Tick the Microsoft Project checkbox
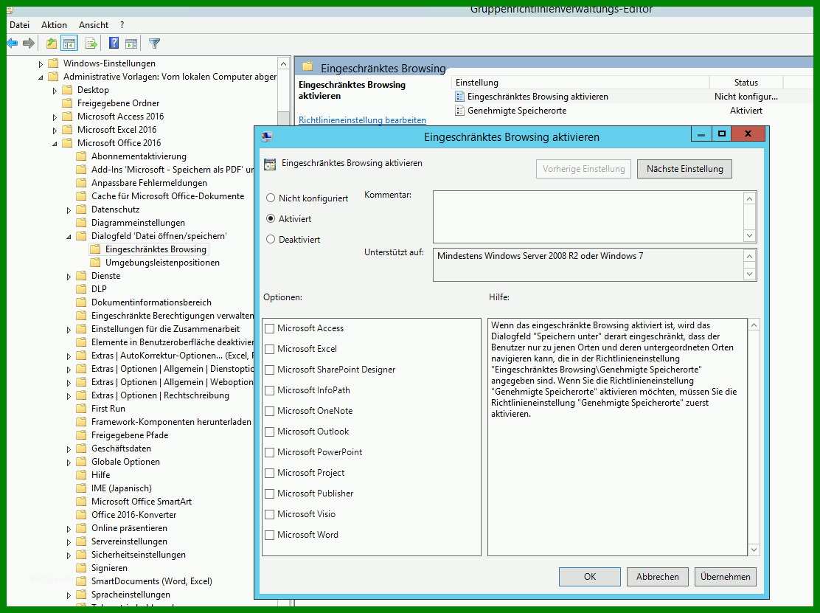The height and width of the screenshot is (613, 820). [270, 473]
